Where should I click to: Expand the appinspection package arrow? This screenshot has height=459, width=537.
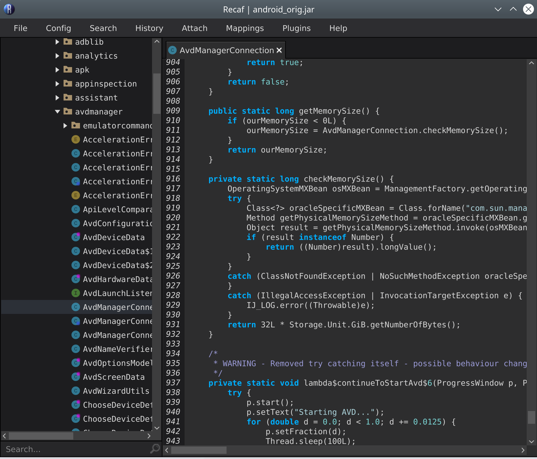[x=57, y=84]
